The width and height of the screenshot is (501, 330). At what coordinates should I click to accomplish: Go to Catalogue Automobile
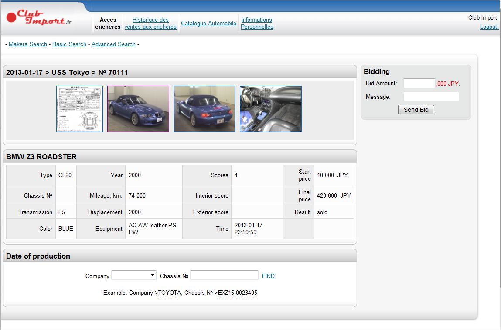(208, 24)
